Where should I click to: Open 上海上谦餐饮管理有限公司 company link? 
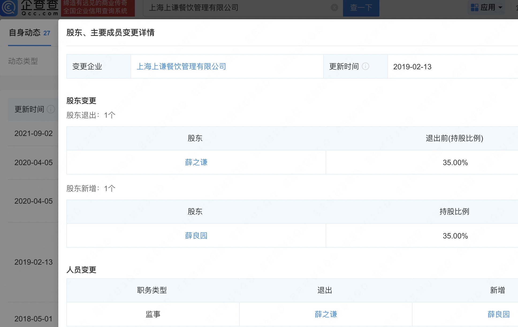coord(181,66)
